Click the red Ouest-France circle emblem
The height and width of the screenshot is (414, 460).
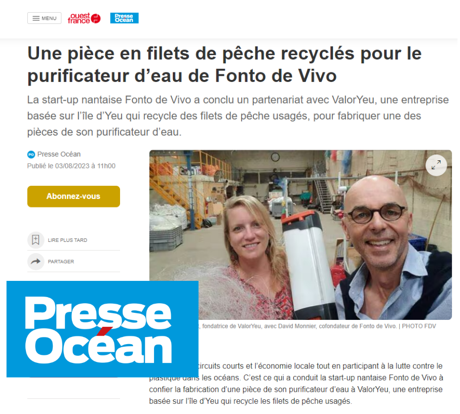pos(96,18)
